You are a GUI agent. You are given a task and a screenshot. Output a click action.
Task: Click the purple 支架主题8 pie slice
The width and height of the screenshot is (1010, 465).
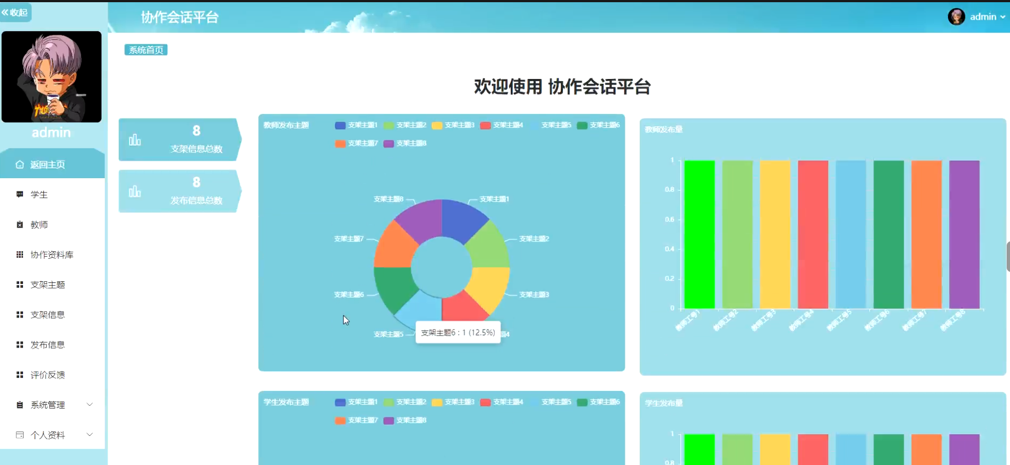pyautogui.click(x=422, y=220)
